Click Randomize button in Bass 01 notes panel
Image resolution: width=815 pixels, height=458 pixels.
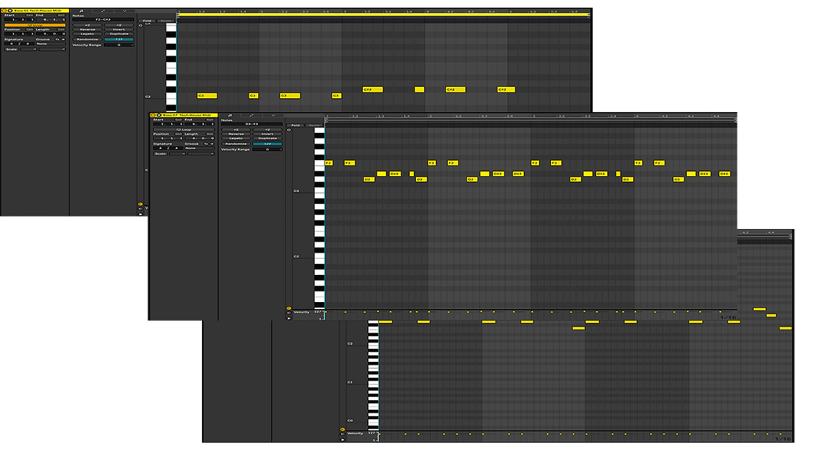point(87,40)
